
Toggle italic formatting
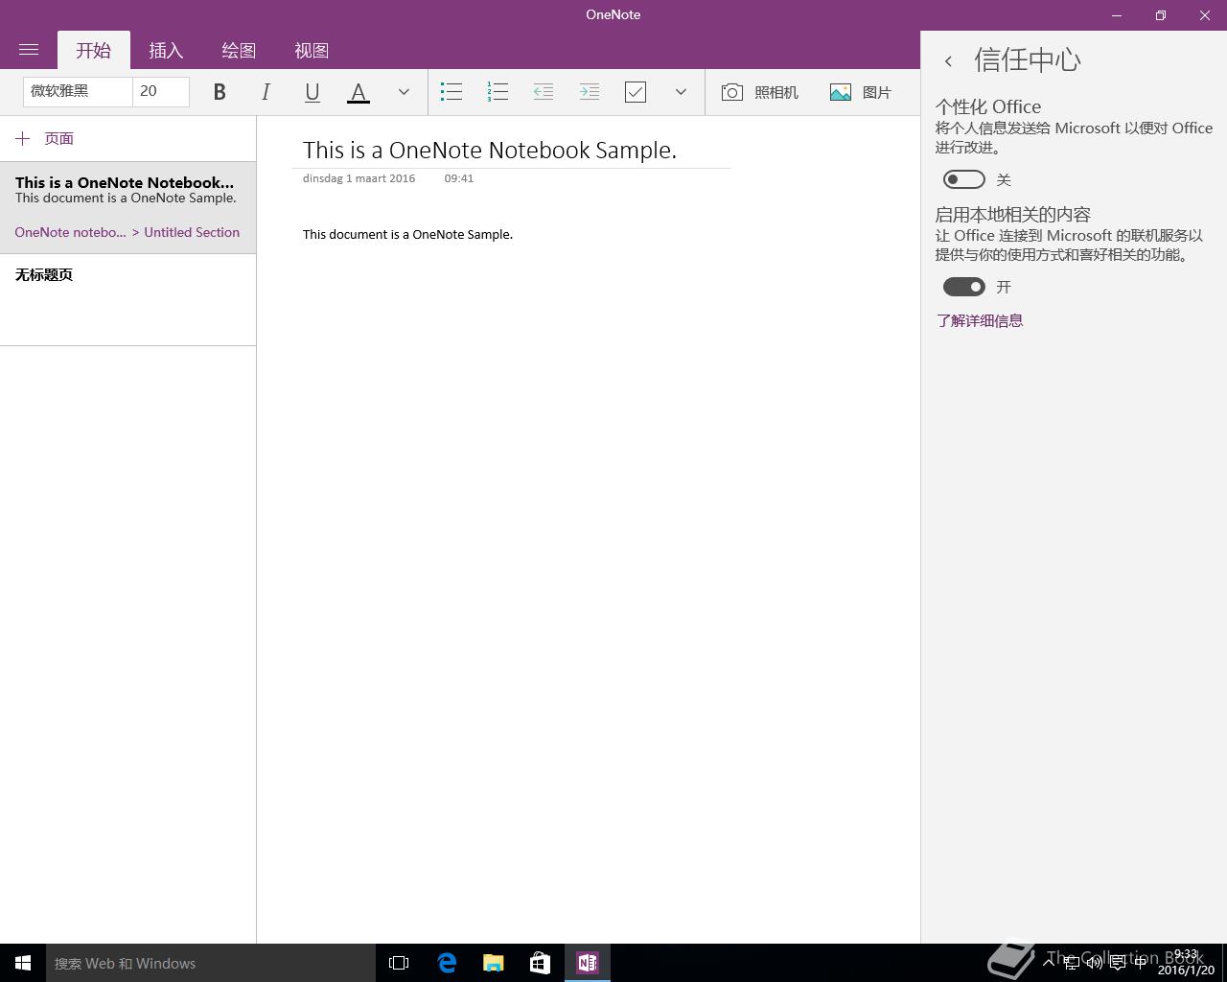266,92
